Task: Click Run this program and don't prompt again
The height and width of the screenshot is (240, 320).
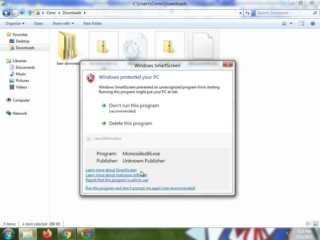Action: click(x=140, y=188)
